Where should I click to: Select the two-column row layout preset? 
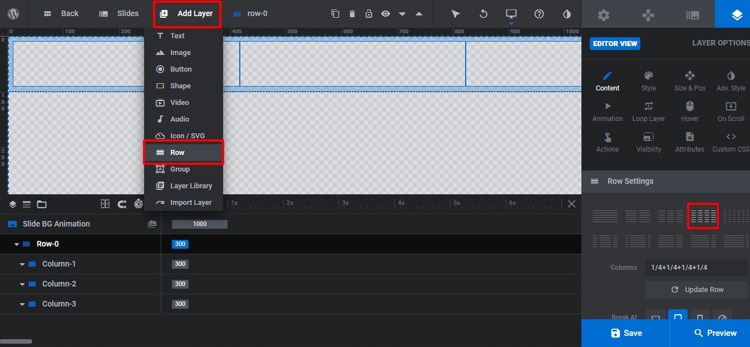point(638,216)
